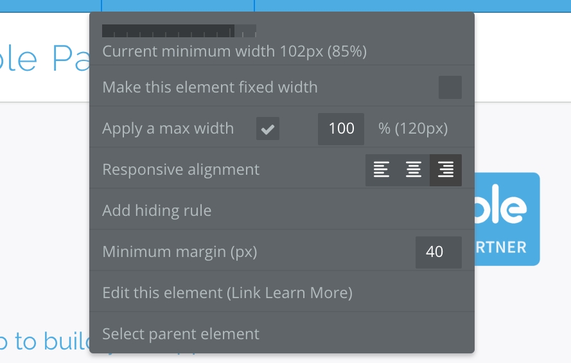Choose Select parent element
This screenshot has width=571, height=363.
(x=180, y=334)
